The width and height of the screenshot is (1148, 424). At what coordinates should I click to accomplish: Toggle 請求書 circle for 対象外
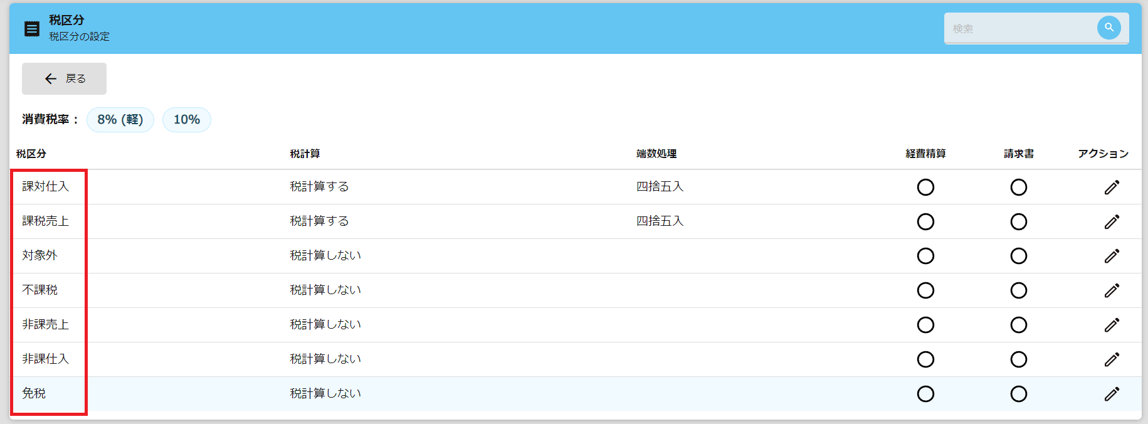[x=1018, y=256]
